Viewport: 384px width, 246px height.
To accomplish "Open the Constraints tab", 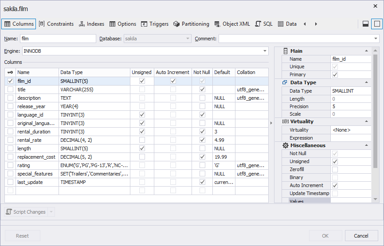I will pyautogui.click(x=56, y=24).
